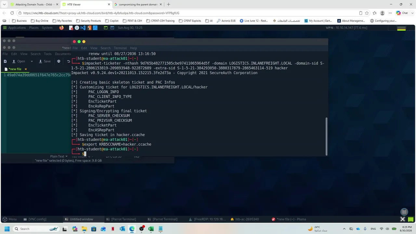Reload the HTB Viewer page
The height and width of the screenshot is (234, 416).
coord(12,13)
